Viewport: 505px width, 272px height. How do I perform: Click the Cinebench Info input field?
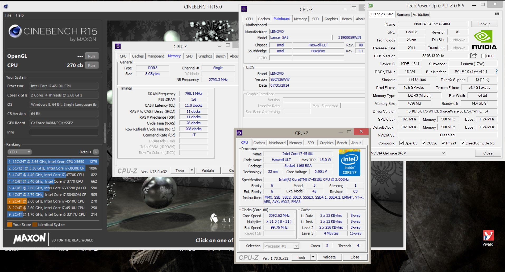(64, 132)
